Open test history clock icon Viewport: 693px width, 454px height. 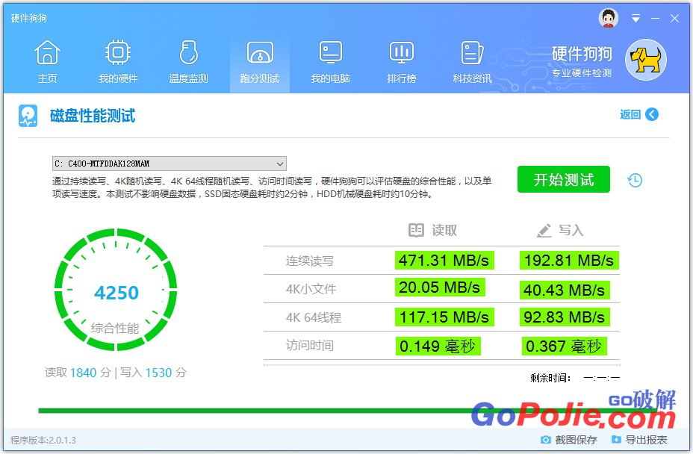pyautogui.click(x=635, y=180)
